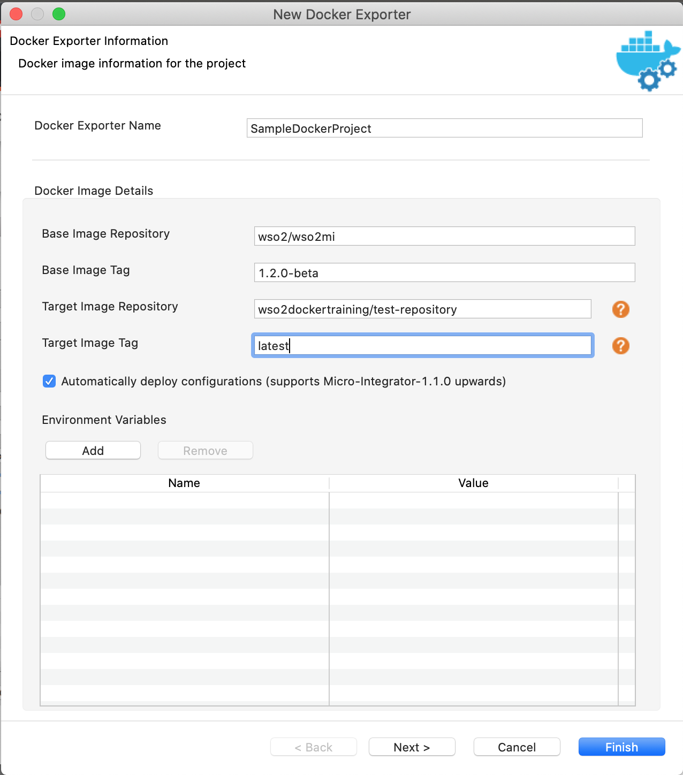Click 'Environment Variables' label
The width and height of the screenshot is (683, 775).
pyautogui.click(x=104, y=420)
